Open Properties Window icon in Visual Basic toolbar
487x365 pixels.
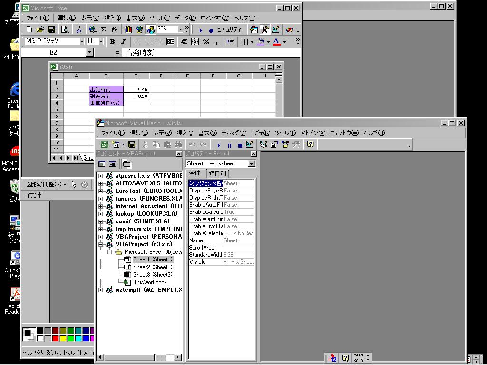pos(274,144)
